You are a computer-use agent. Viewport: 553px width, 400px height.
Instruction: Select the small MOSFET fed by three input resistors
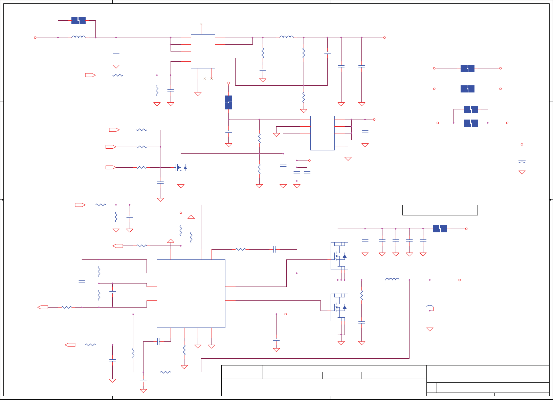point(181,167)
